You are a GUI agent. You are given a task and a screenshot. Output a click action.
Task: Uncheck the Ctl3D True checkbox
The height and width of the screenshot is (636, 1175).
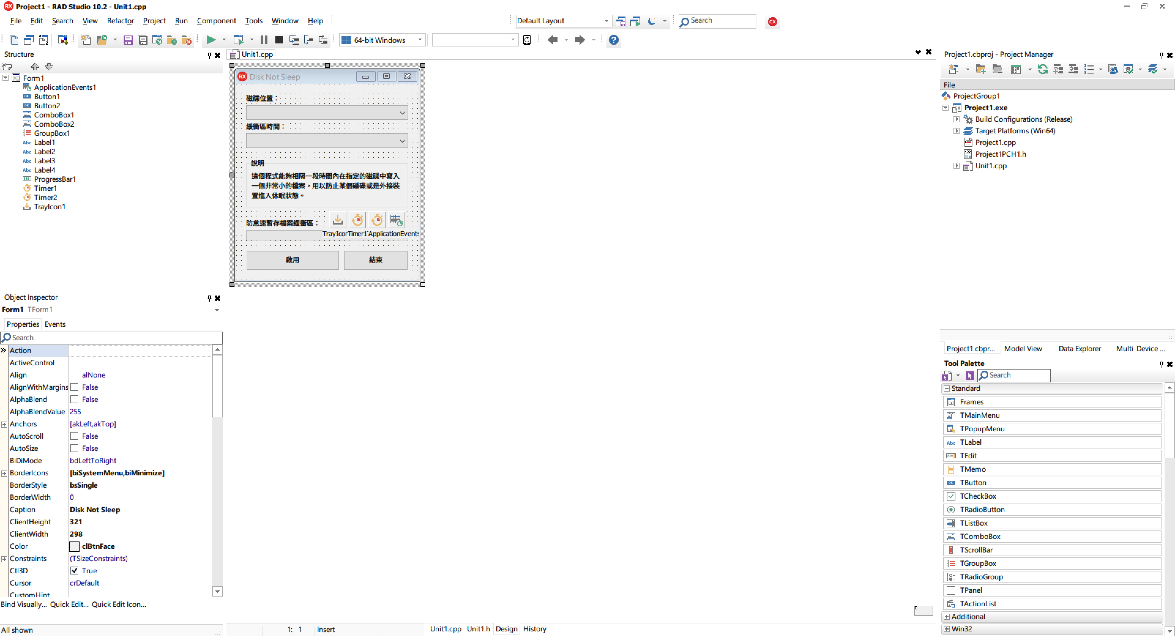click(x=74, y=571)
